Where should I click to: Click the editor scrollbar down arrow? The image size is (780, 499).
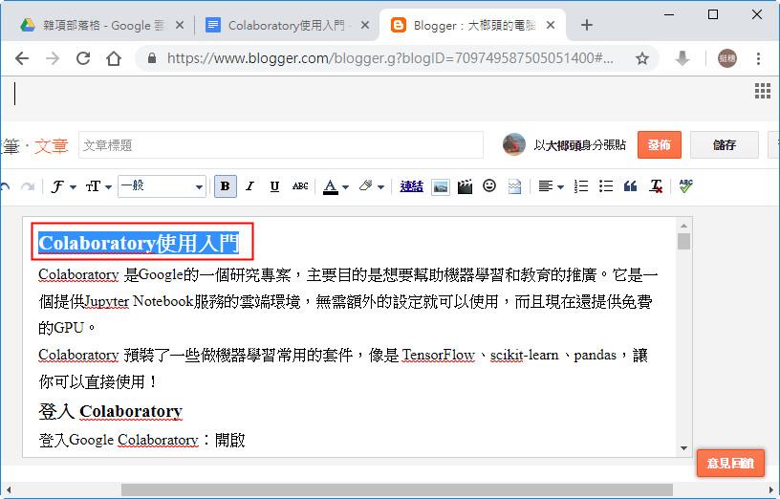pyautogui.click(x=684, y=448)
